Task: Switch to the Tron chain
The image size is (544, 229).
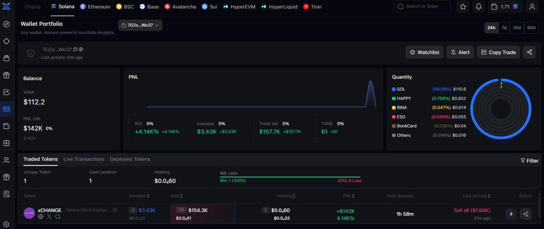Action: pyautogui.click(x=312, y=7)
